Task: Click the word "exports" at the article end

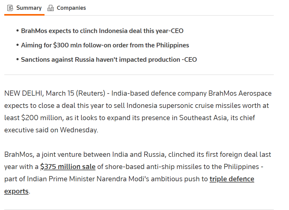Action: [16, 191]
